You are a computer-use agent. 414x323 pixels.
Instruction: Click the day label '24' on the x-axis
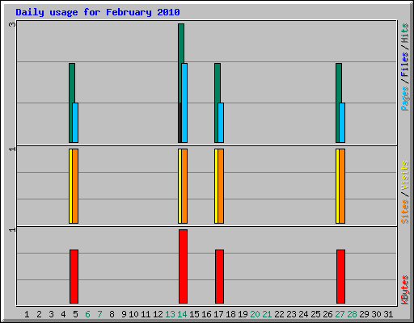coord(303,314)
